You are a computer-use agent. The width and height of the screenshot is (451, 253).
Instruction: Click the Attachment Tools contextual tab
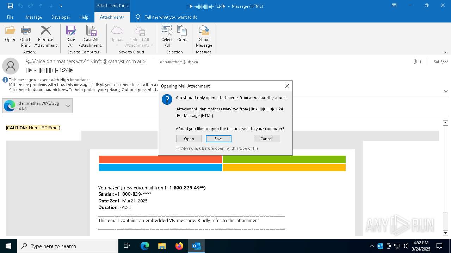pyautogui.click(x=112, y=6)
